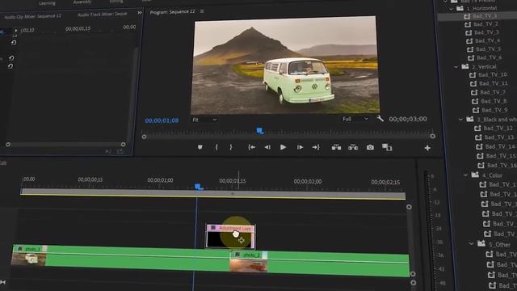Open the Audio Clip Mixer: Sequence 12 tab
517x291 pixels.
(x=33, y=16)
